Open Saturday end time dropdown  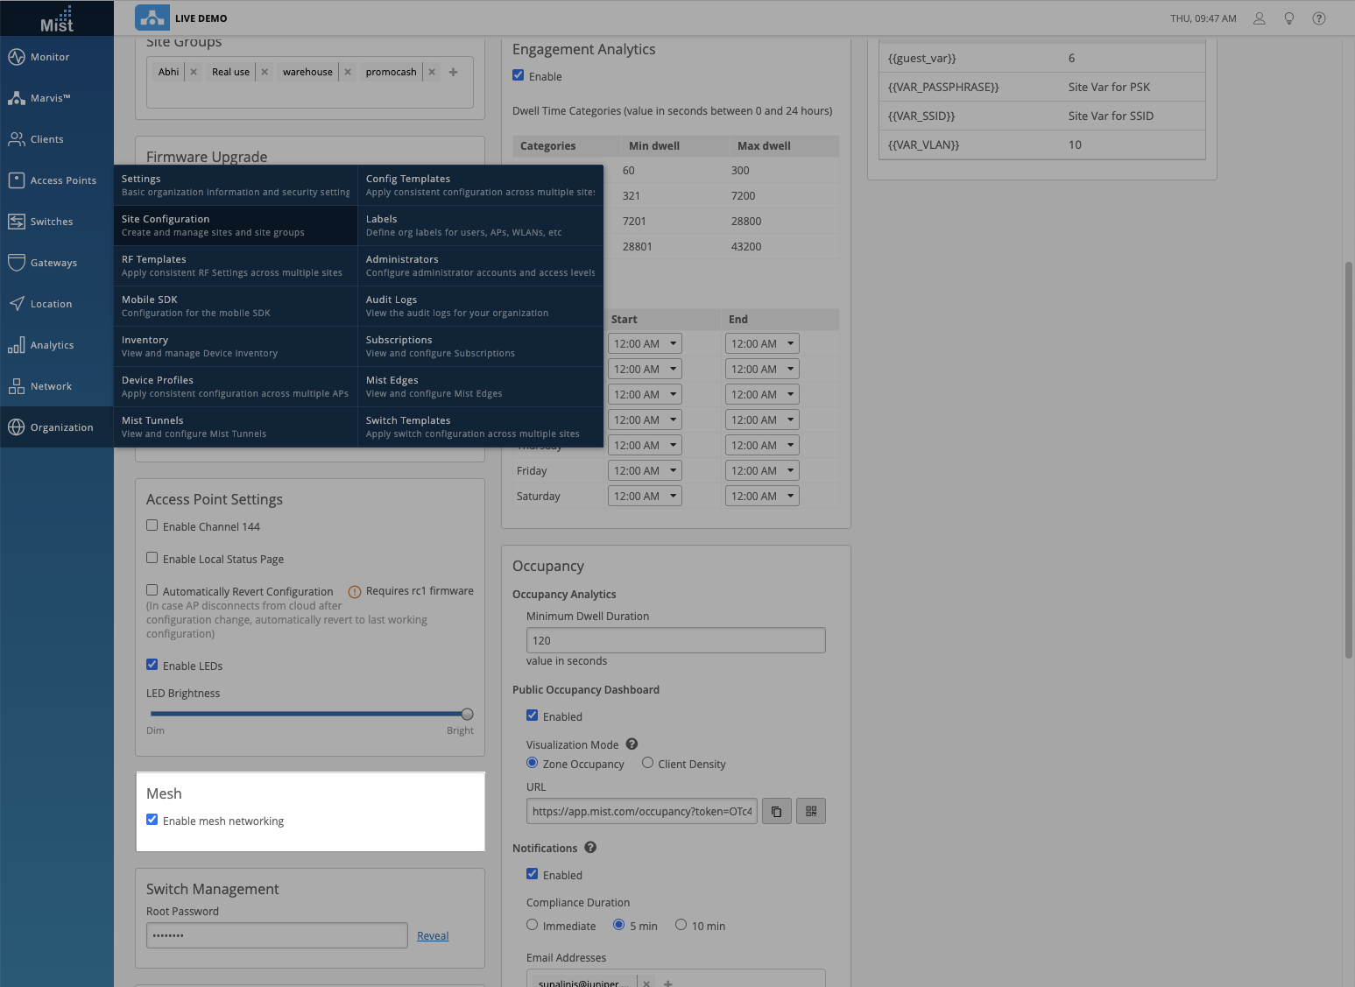762,497
